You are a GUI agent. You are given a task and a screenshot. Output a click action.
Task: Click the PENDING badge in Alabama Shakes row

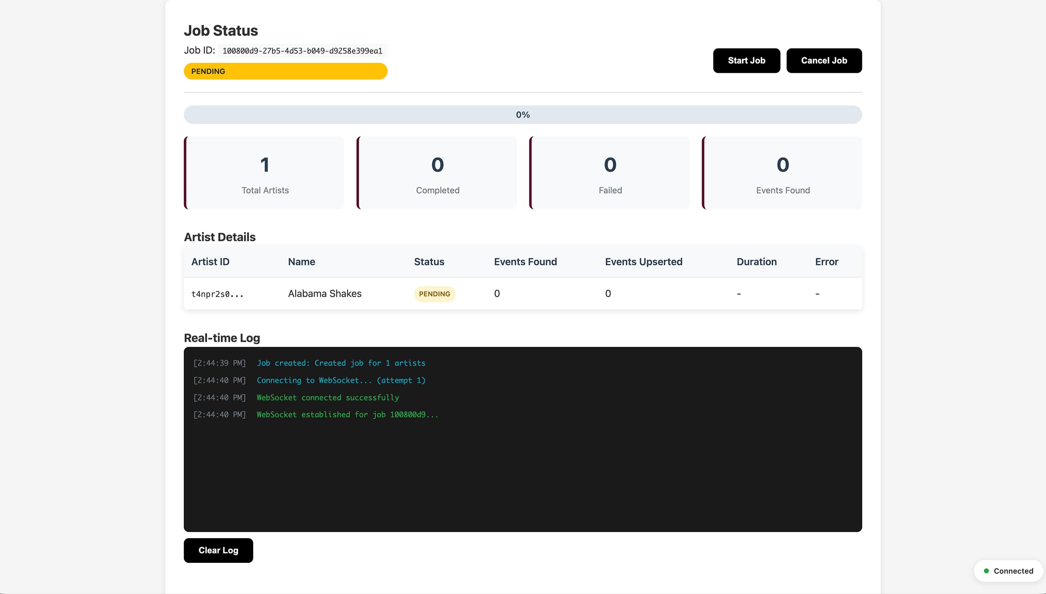coord(434,293)
